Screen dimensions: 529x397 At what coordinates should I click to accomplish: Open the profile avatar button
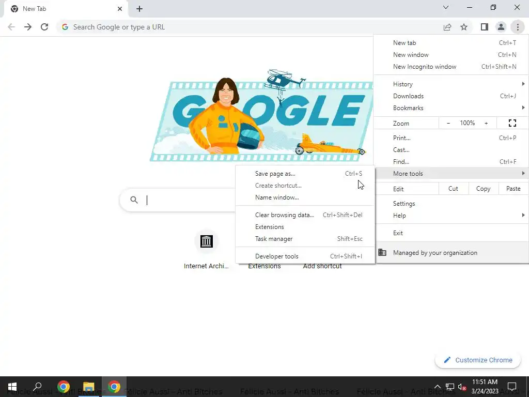point(501,27)
